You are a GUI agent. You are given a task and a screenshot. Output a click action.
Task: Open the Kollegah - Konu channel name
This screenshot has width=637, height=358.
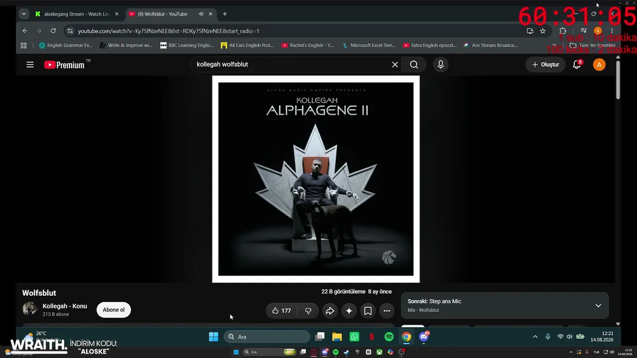[65, 306]
